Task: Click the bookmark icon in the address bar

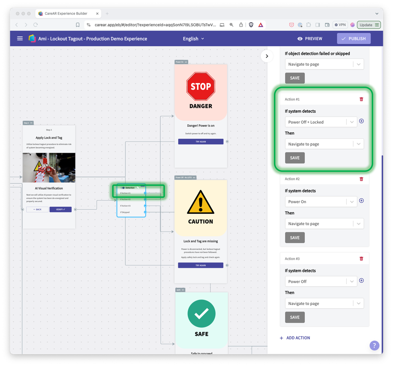Action: tap(78, 25)
